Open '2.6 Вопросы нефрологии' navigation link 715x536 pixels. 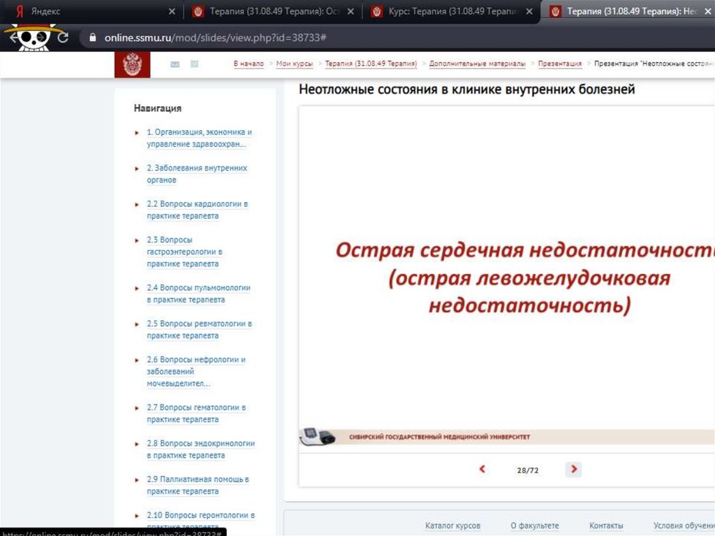[196, 371]
